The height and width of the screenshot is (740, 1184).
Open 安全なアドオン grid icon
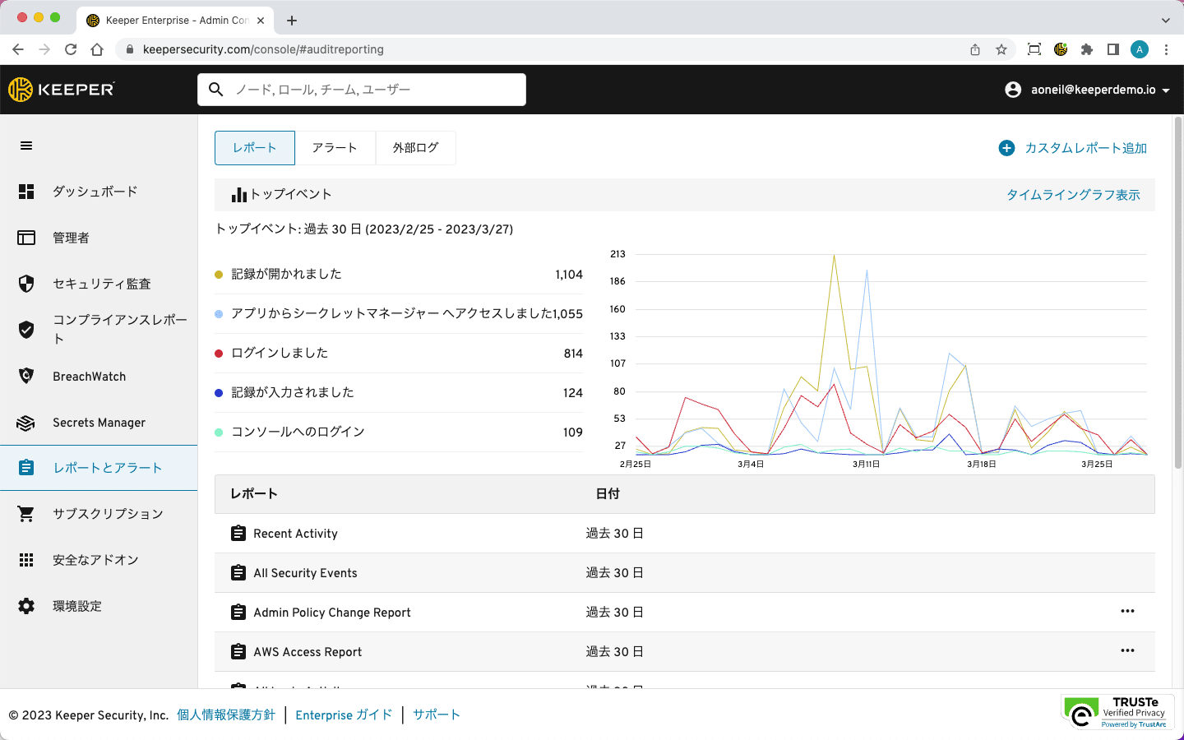pos(26,560)
